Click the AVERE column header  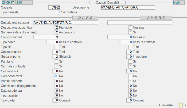pyautogui.click(x=156, y=18)
